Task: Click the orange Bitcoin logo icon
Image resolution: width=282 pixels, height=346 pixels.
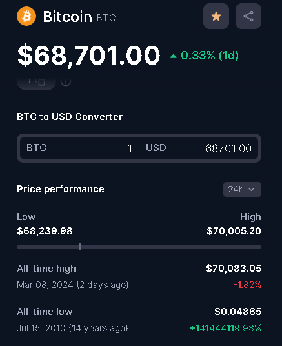Action: pos(26,16)
